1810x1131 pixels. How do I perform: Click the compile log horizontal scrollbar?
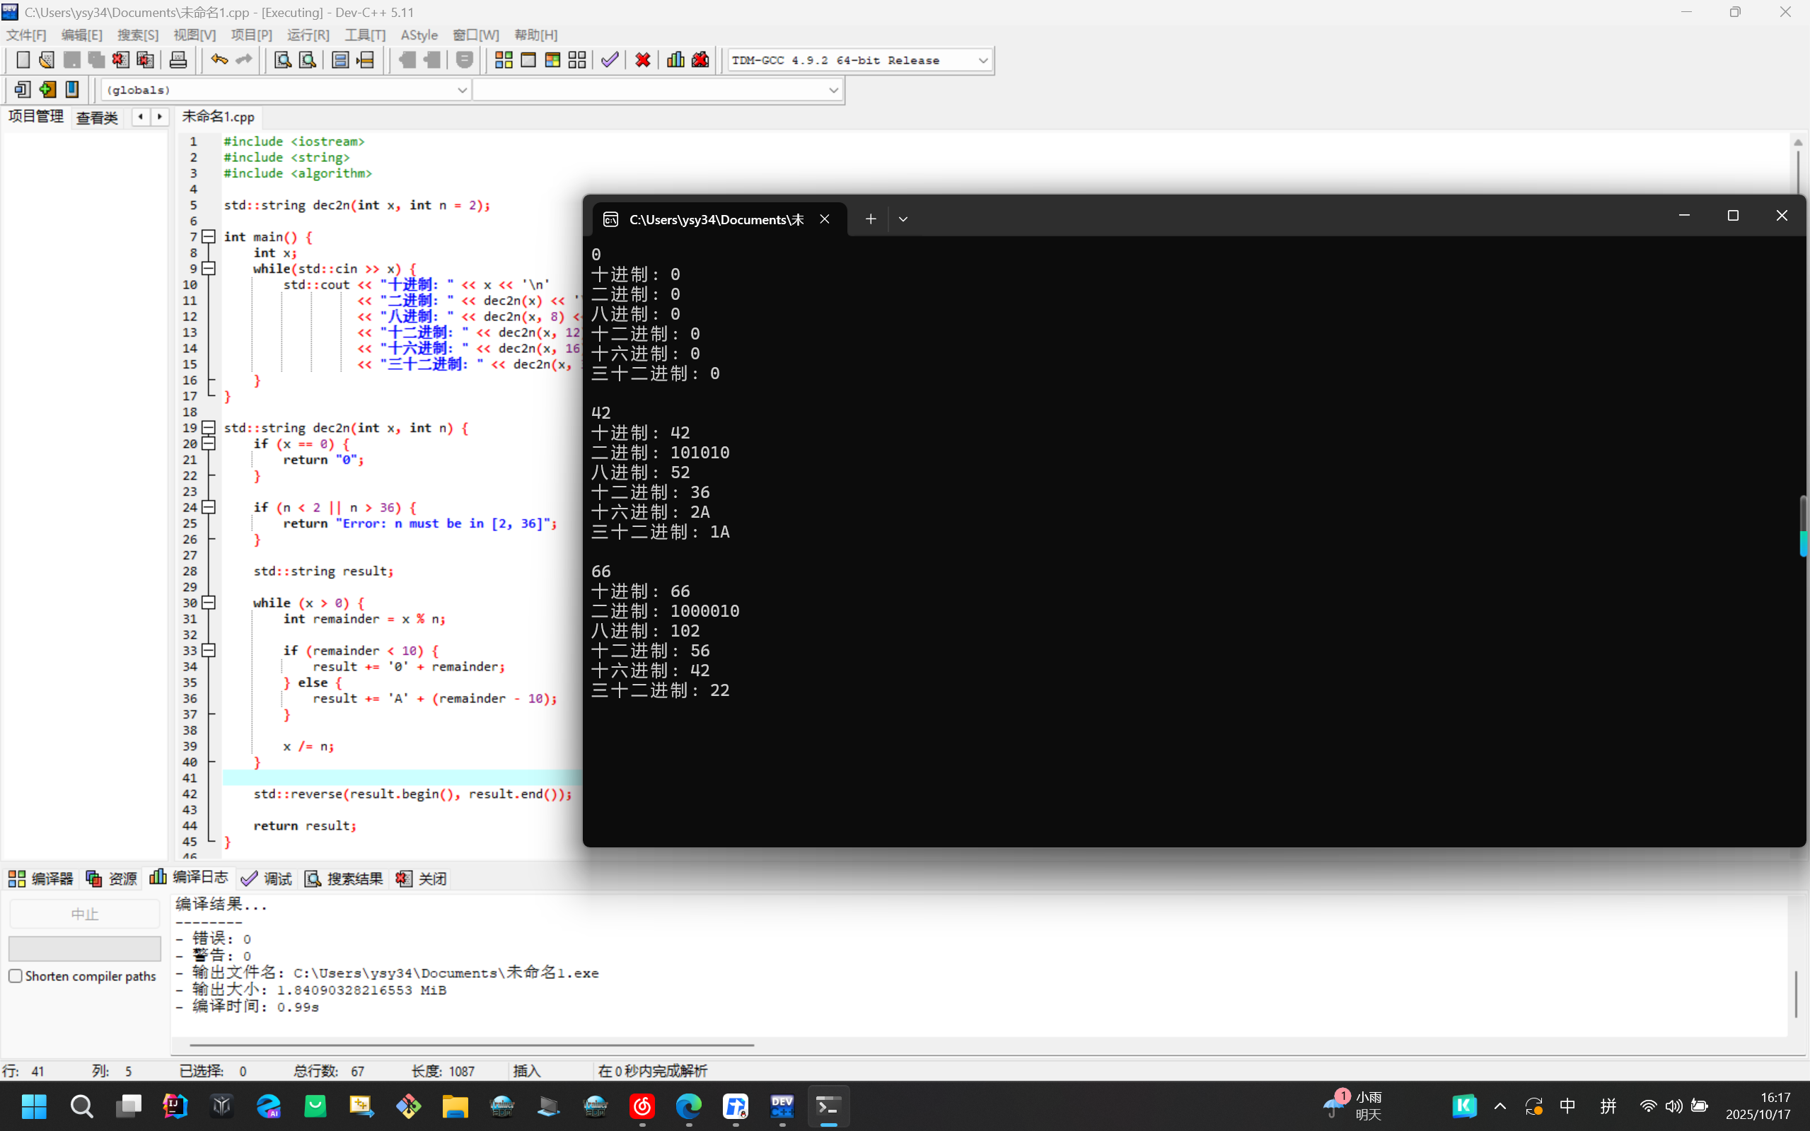[471, 1045]
